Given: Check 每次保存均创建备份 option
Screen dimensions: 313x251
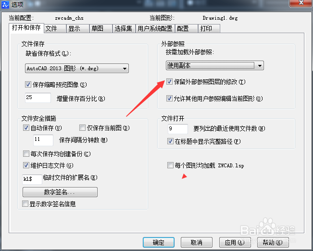Looking at the screenshot, I should 26,154.
